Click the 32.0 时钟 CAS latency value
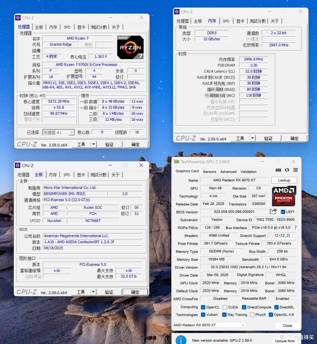The image size is (317, 344). [253, 71]
